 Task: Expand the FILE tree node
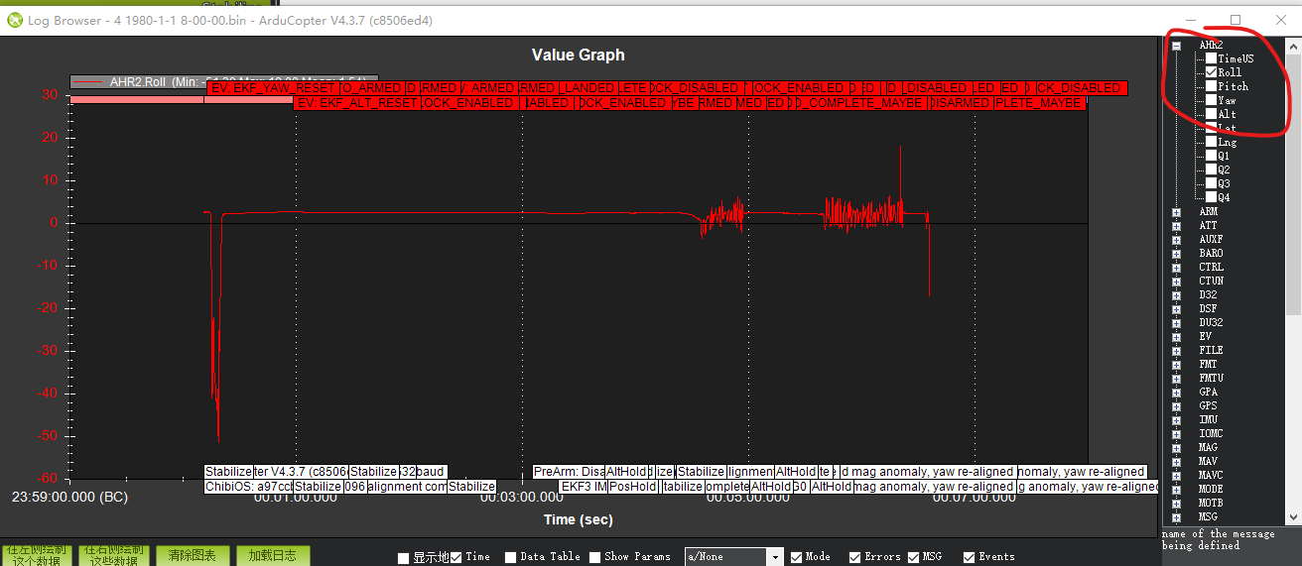[x=1176, y=350]
